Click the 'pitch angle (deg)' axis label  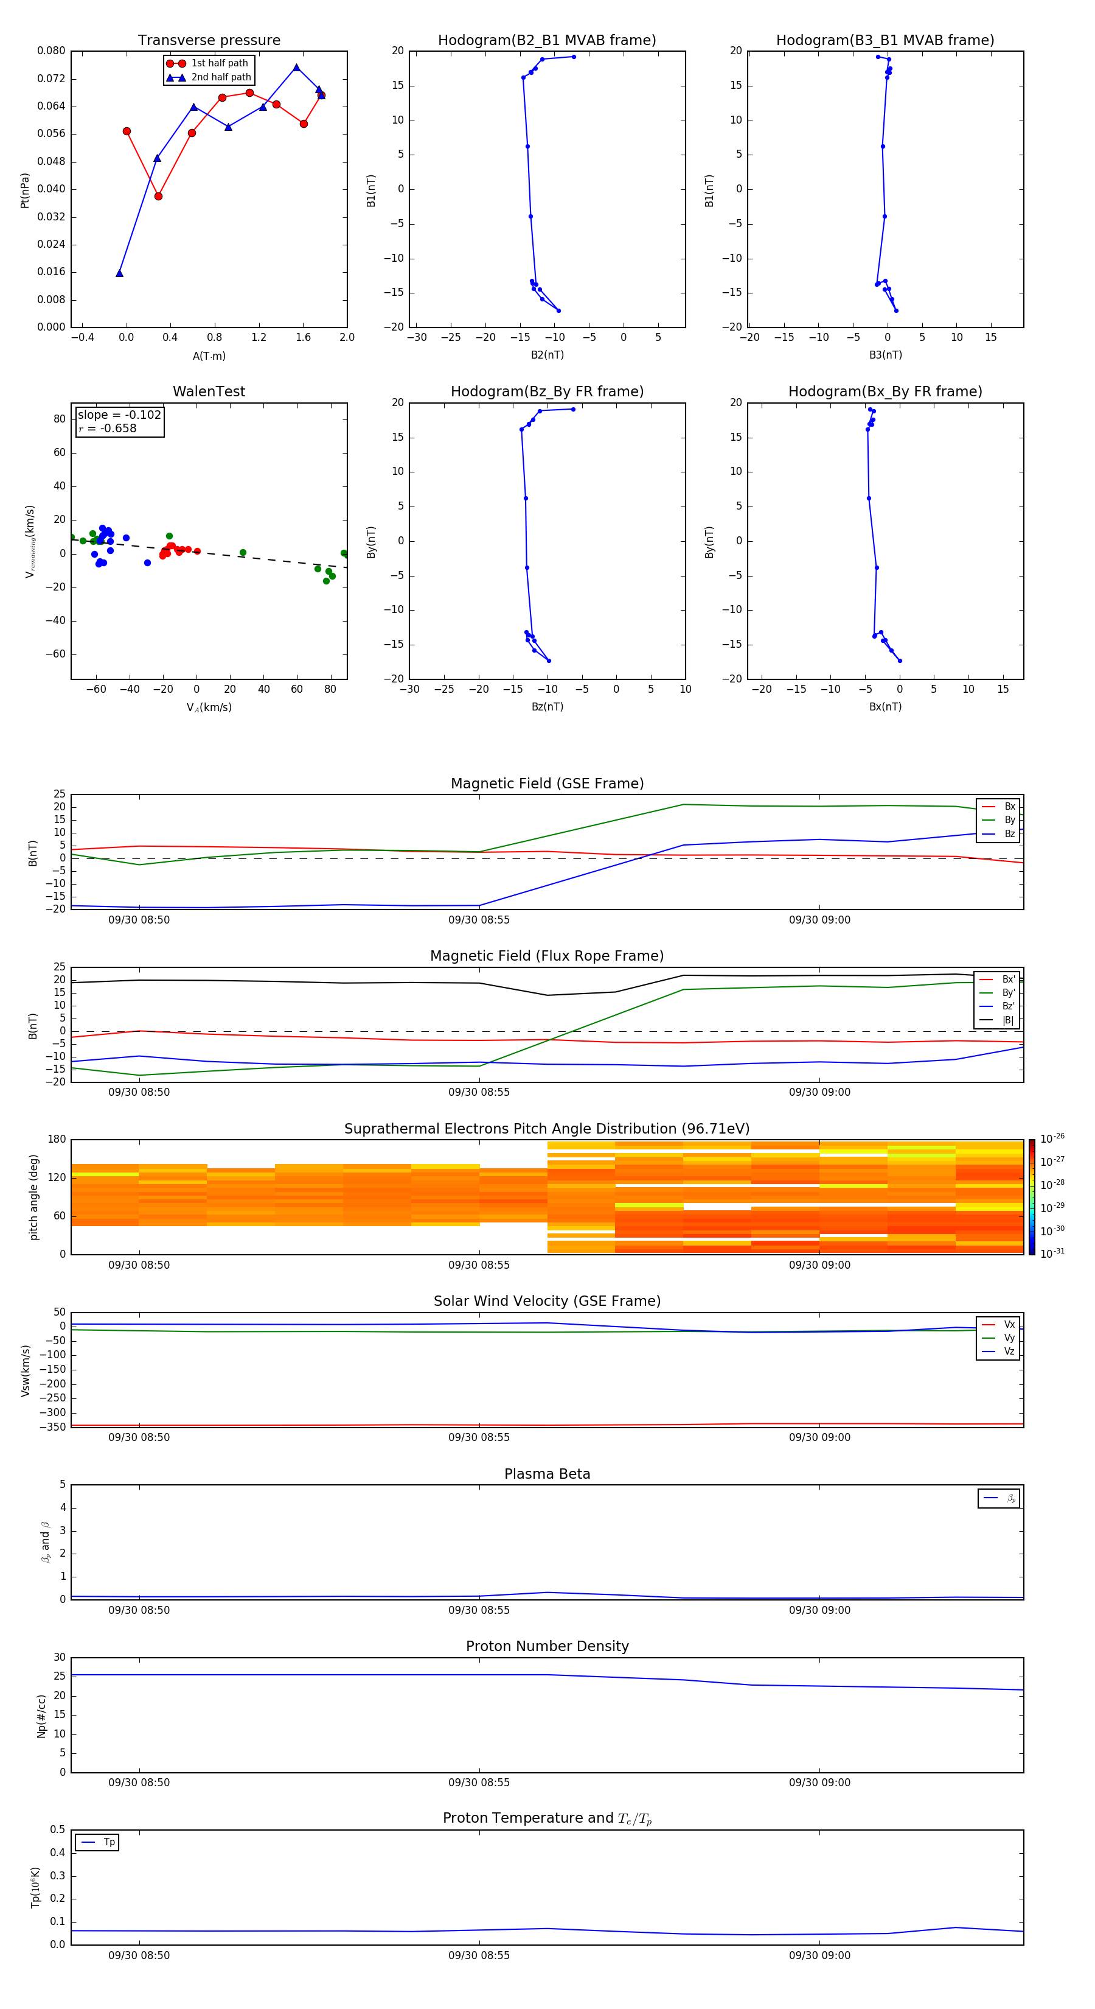[33, 1198]
